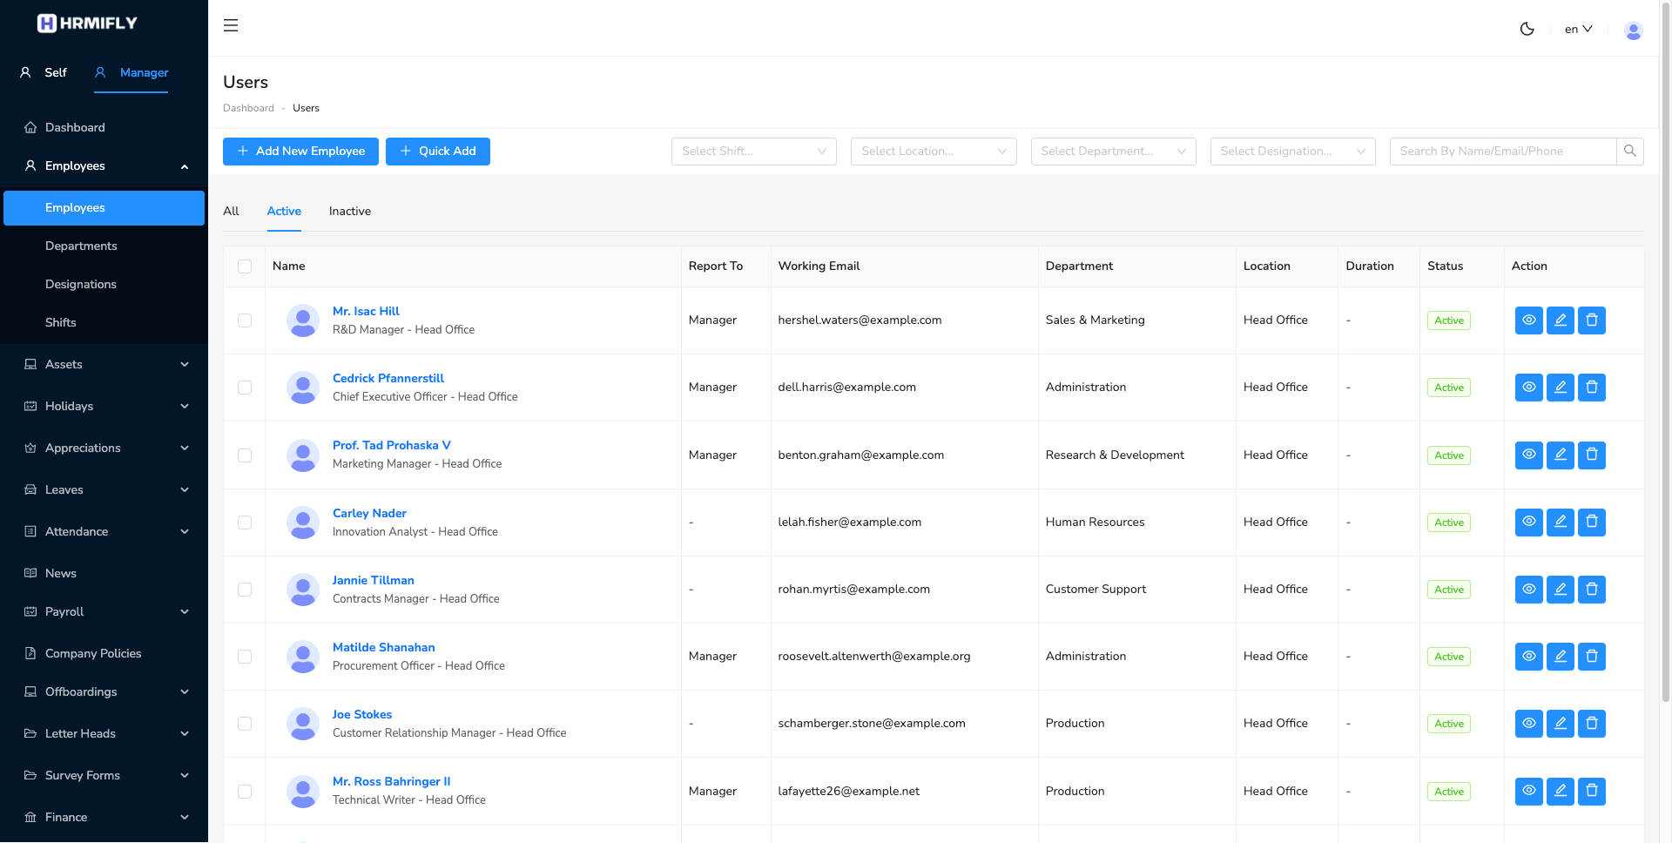Expand the Payroll sidebar menu
Screen dimensions: 1672x843
pyautogui.click(x=104, y=611)
